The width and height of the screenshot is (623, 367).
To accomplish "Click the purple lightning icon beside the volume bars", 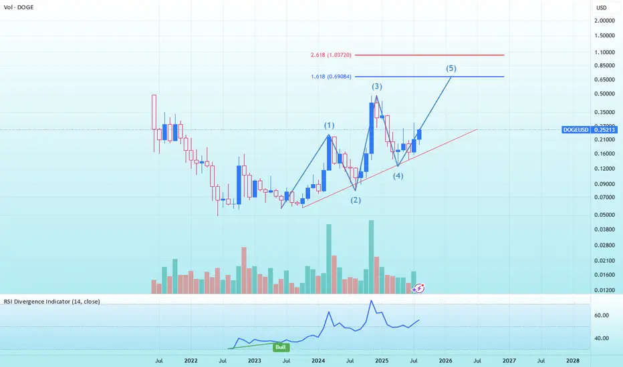I will 418,288.
